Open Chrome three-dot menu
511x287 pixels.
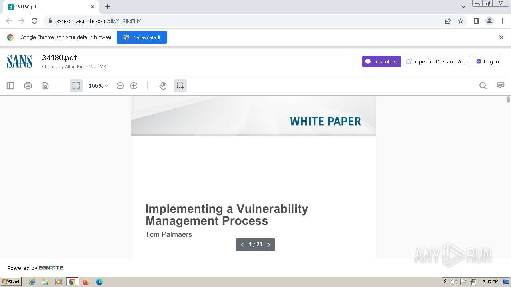pos(503,21)
